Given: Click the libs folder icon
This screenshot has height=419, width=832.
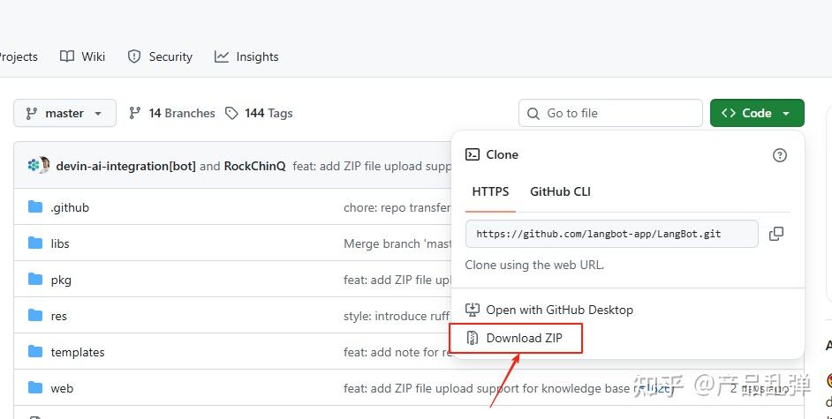Looking at the screenshot, I should tap(35, 243).
